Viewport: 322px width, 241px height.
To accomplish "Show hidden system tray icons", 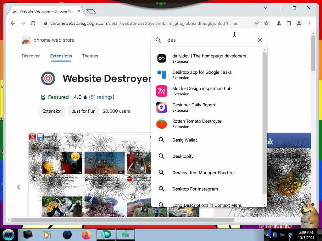I will (267, 235).
